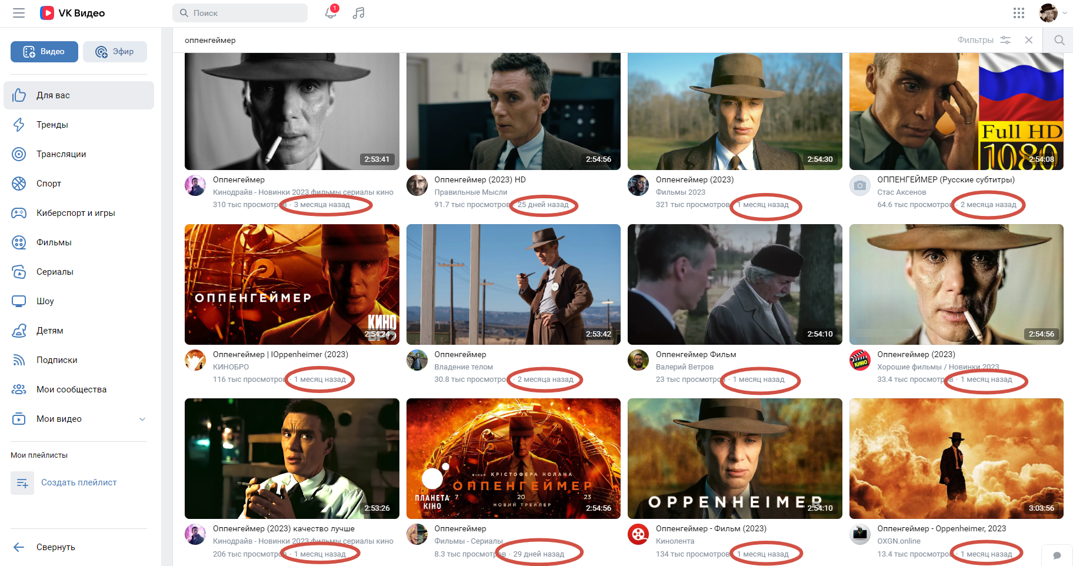Open Сериалы section
The width and height of the screenshot is (1073, 566).
[79, 272]
